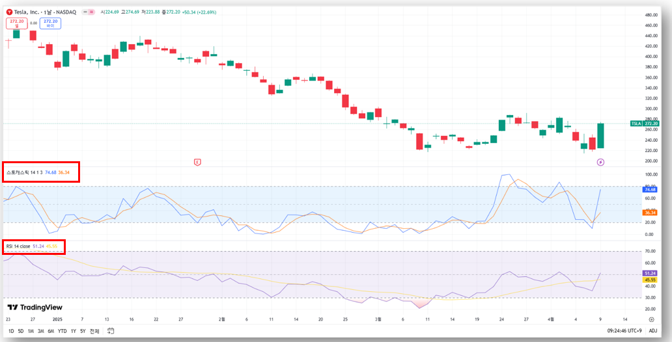Click the high price value 274.69
Viewport: 672px width, 342px height.
click(x=132, y=12)
